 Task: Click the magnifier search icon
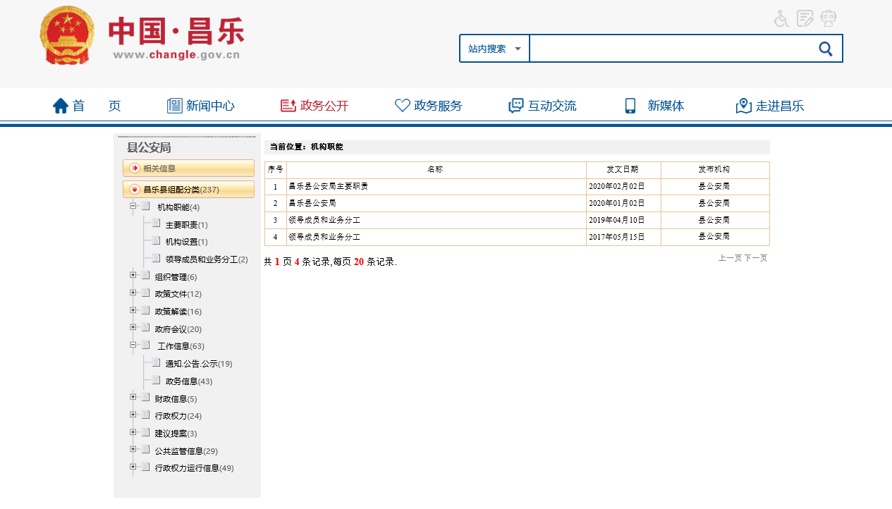(825, 49)
